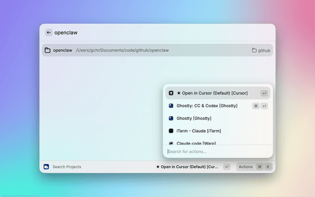Click the Cursor app icon in actions list

point(171,93)
